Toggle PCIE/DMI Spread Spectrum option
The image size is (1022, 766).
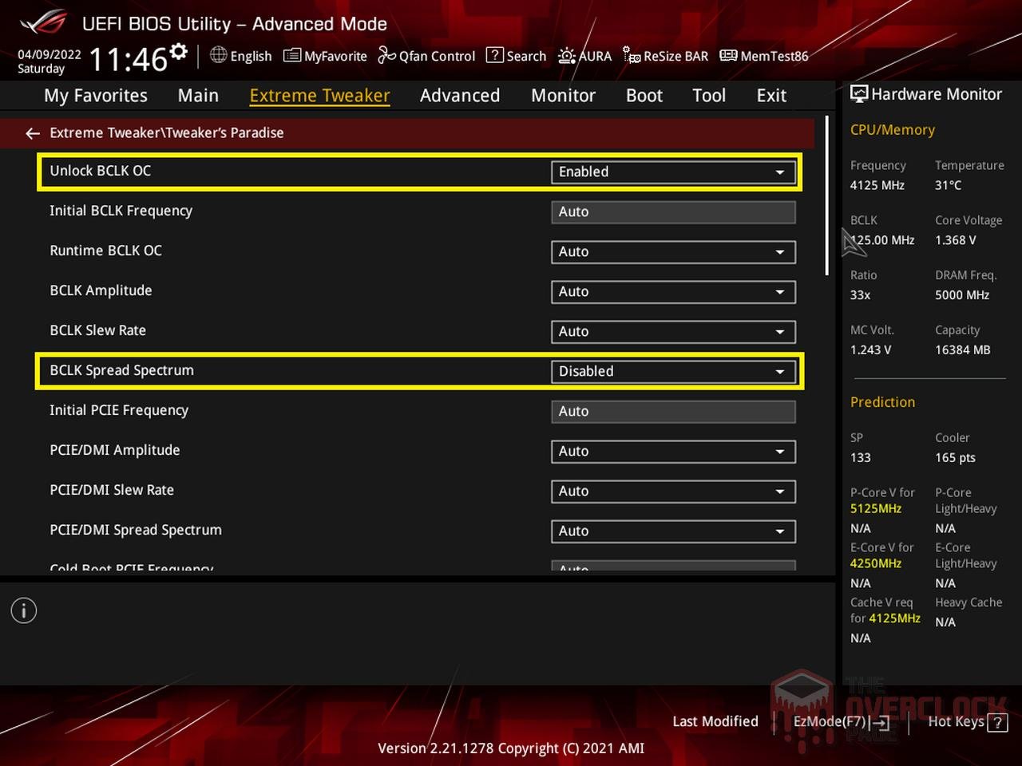tap(672, 531)
